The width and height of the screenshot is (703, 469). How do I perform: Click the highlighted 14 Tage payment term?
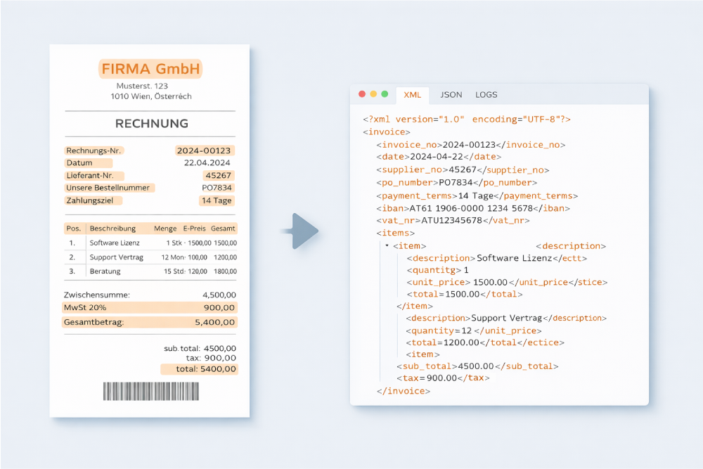click(x=217, y=200)
